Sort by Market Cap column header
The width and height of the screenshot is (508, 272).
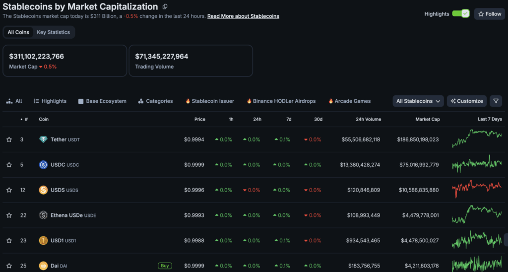pyautogui.click(x=428, y=119)
